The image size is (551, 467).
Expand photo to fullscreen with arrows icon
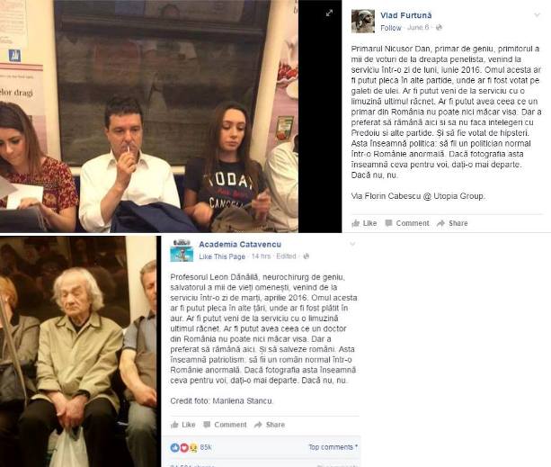(x=329, y=13)
